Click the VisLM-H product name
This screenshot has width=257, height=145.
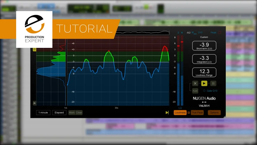click(x=204, y=106)
